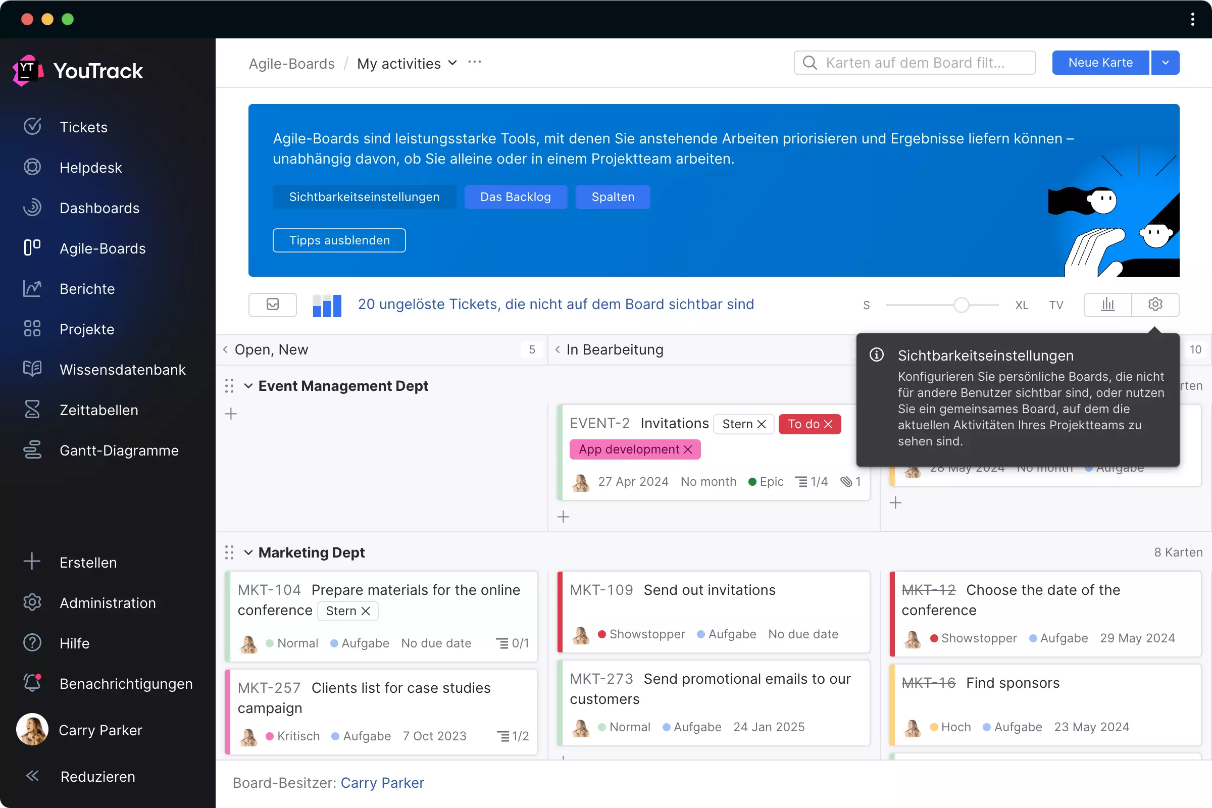Screen dimensions: 1212x808
Task: Remove App development tag from Invitations card
Action: coord(687,449)
